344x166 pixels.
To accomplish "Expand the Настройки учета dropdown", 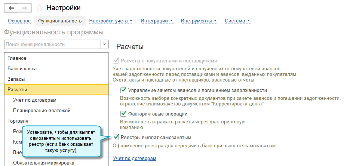I will (x=111, y=21).
